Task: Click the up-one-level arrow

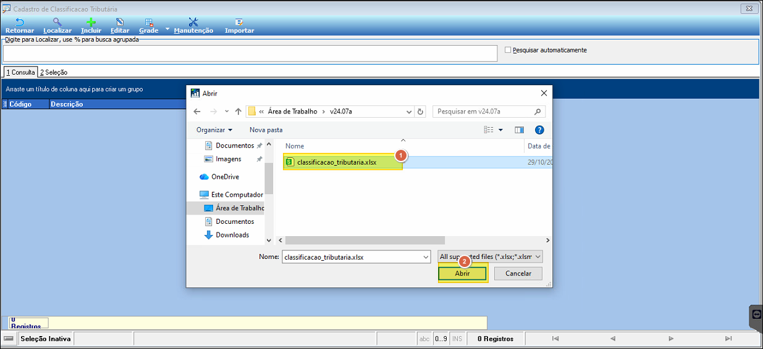Action: [238, 112]
